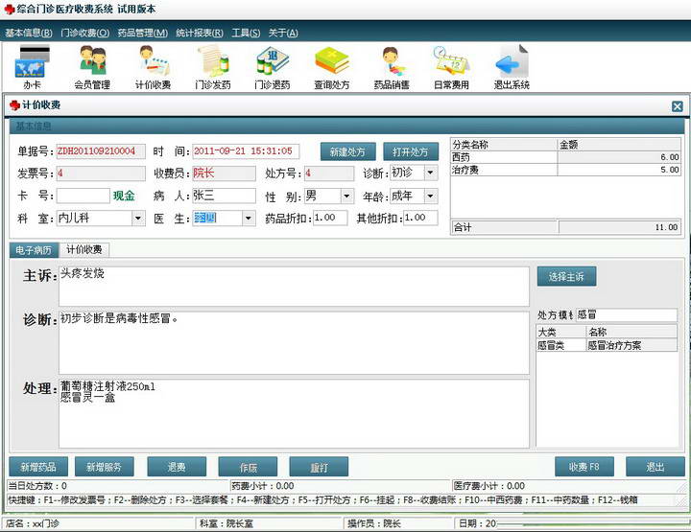Screen dimensions: 691x532
Task: Open the 门诊收费(O) menu
Action: click(85, 33)
